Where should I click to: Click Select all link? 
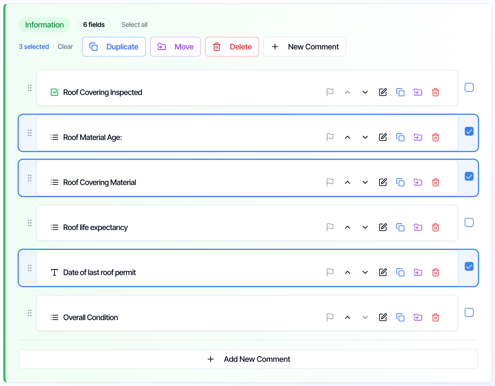tap(134, 25)
